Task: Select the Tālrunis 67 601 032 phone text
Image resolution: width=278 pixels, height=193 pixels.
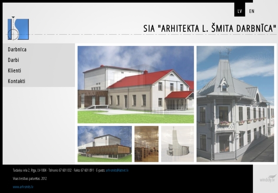Action: pos(60,170)
